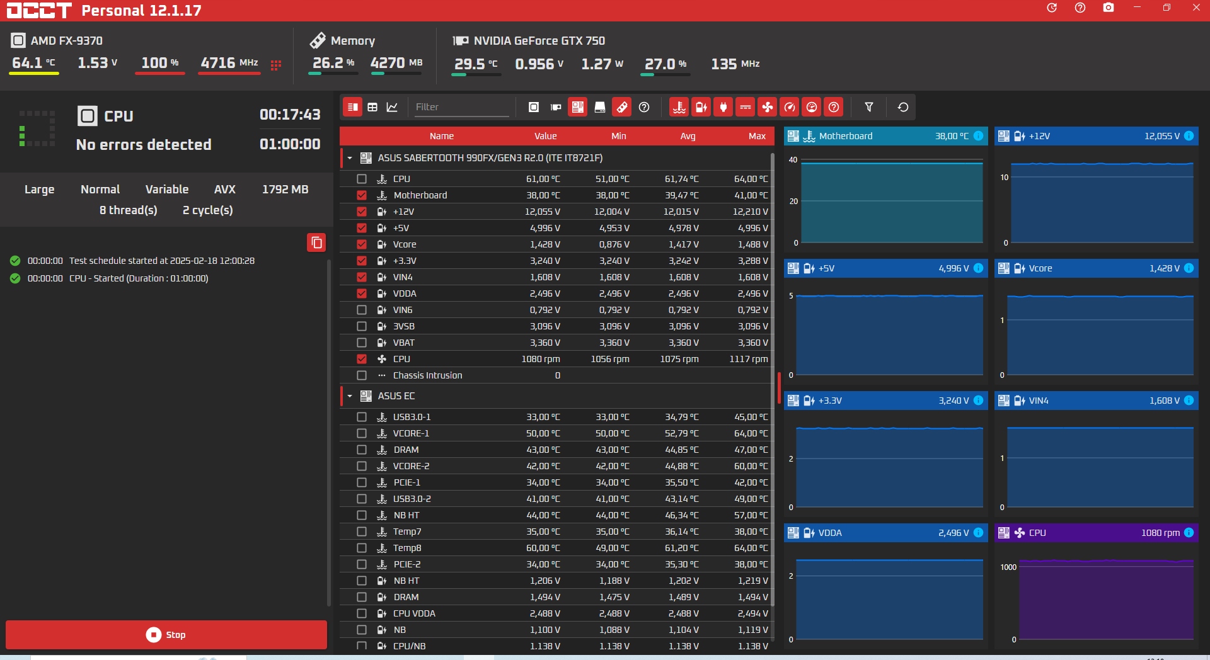Sort the sensor table by Max column

758,136
